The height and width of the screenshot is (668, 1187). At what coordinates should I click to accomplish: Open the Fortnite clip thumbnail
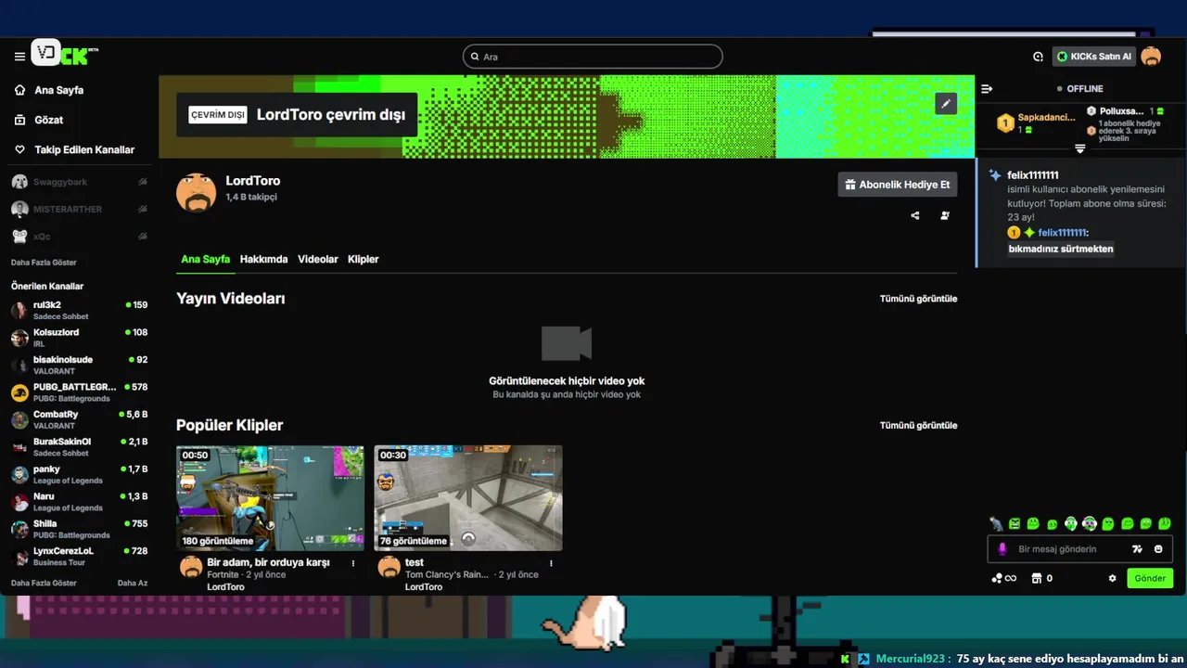click(270, 498)
